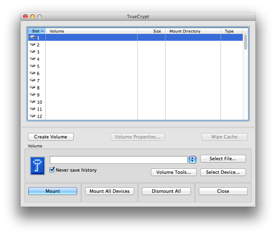This screenshot has width=276, height=235.
Task: Click the Close button
Action: (x=223, y=191)
